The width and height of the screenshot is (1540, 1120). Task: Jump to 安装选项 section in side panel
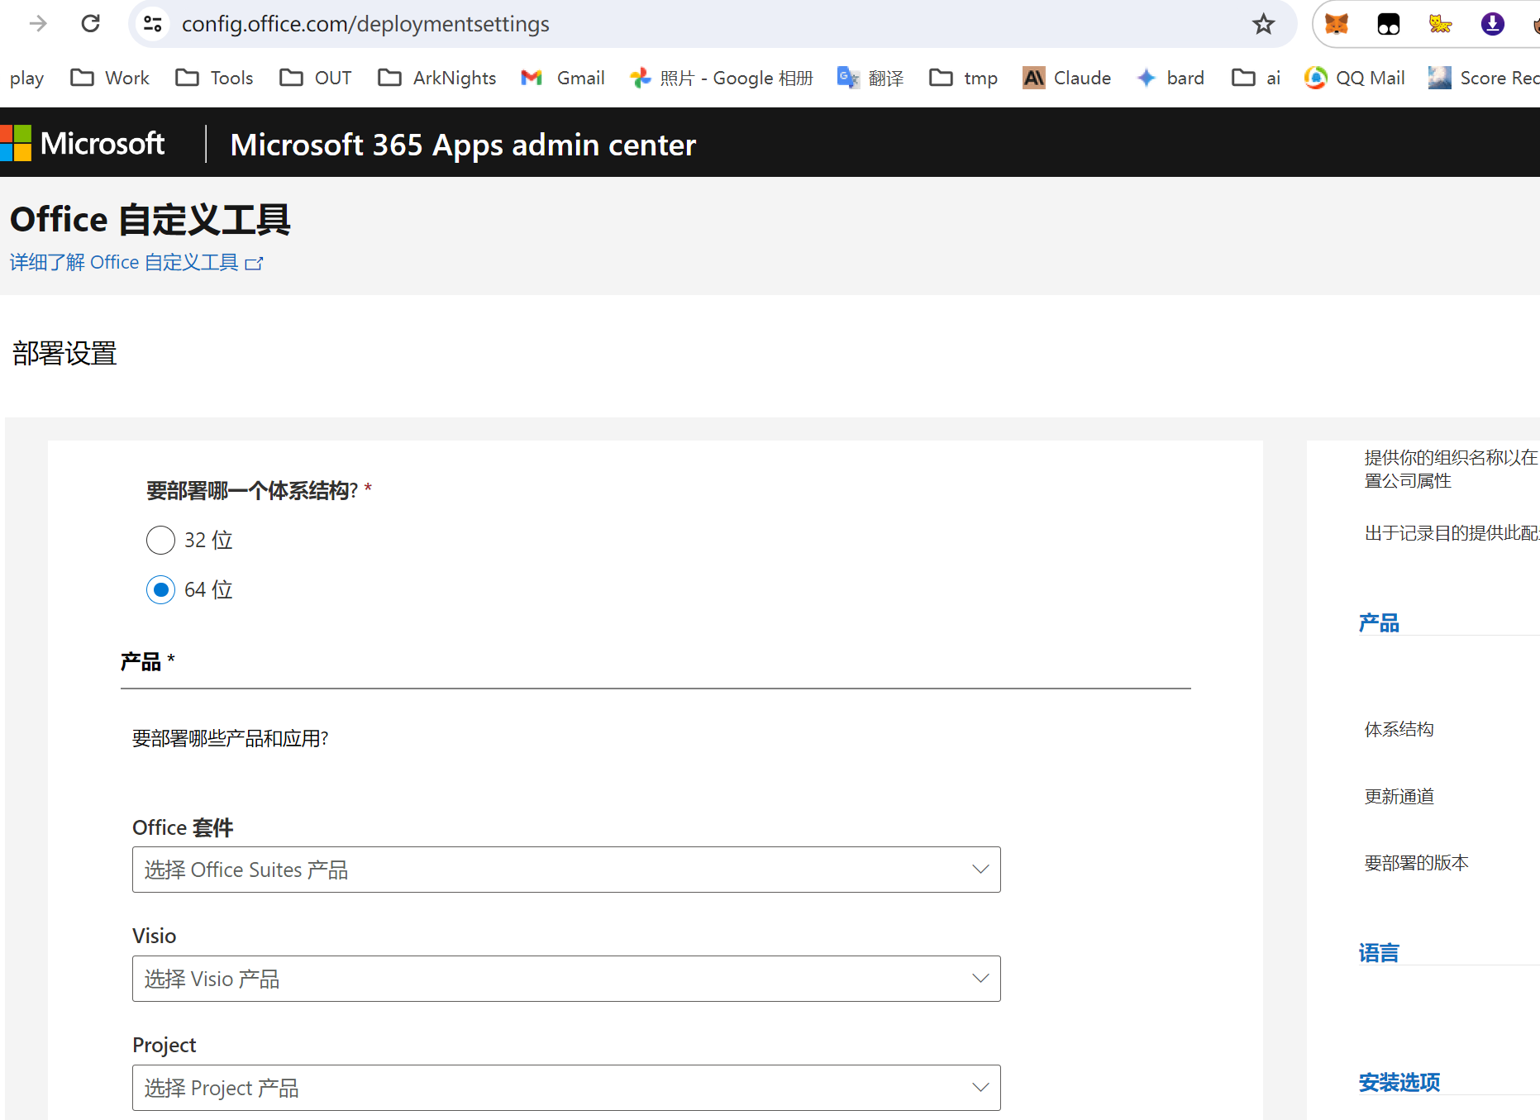[x=1399, y=1083]
